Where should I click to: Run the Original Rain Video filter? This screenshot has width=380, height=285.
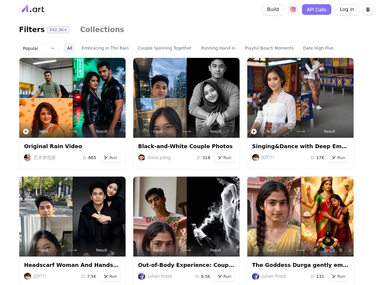110,158
